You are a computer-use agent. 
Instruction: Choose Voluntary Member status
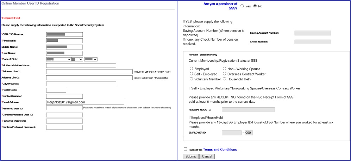click(x=192, y=79)
